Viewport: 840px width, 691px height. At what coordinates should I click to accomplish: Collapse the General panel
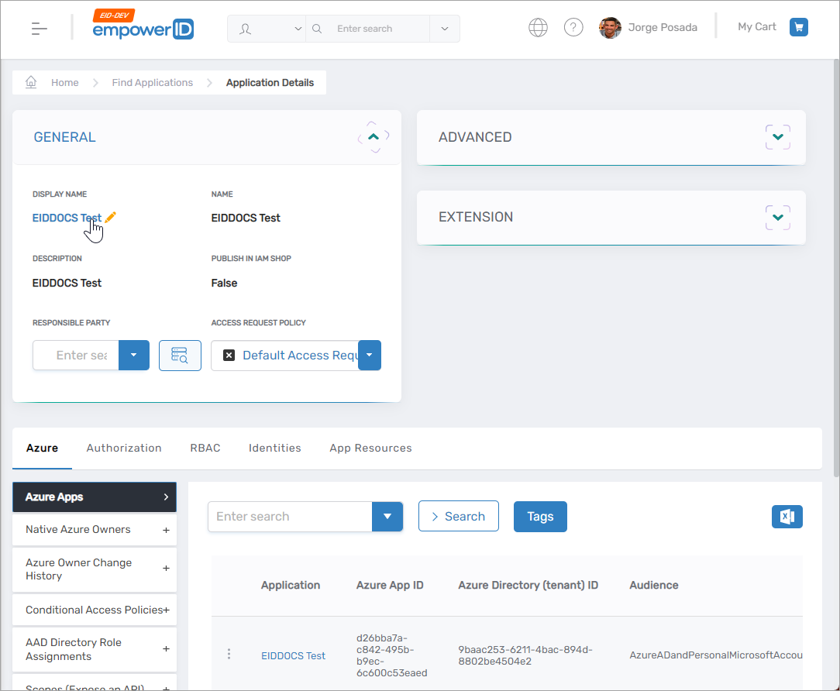pyautogui.click(x=374, y=136)
